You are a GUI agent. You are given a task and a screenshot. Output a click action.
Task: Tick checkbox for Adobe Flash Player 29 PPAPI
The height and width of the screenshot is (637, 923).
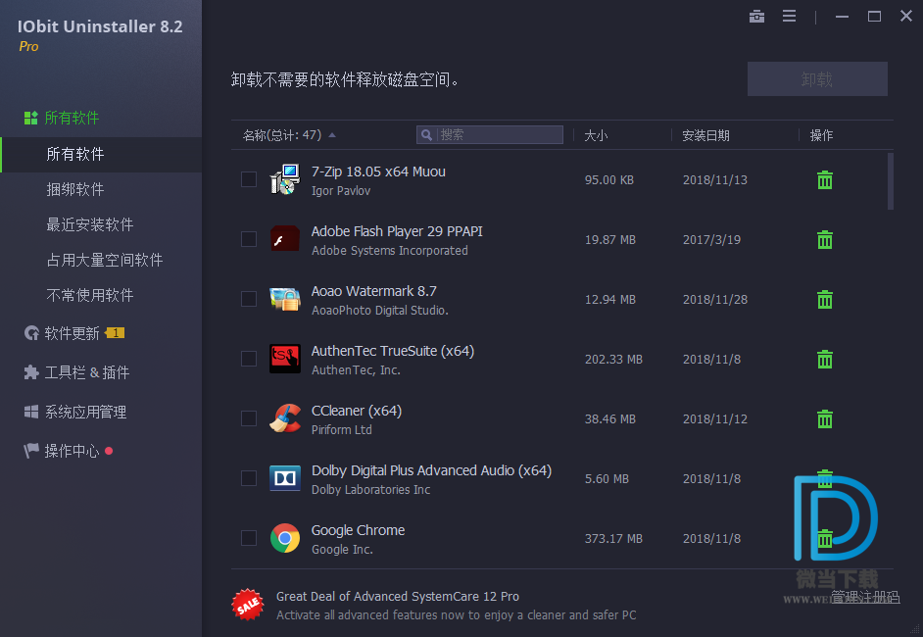249,239
